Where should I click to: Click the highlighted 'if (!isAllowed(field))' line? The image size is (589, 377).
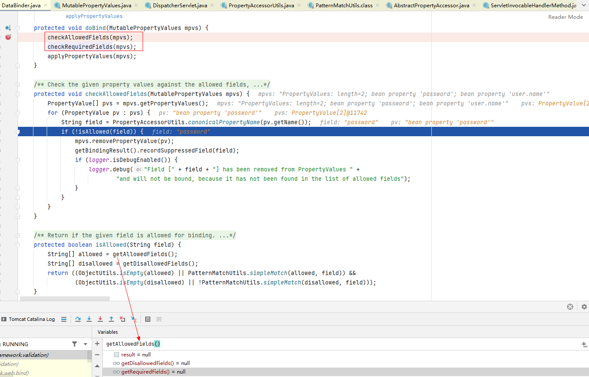(304, 132)
